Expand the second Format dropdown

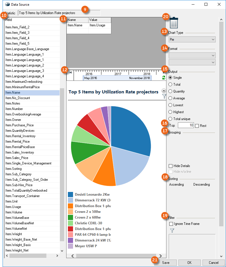(x=192, y=62)
